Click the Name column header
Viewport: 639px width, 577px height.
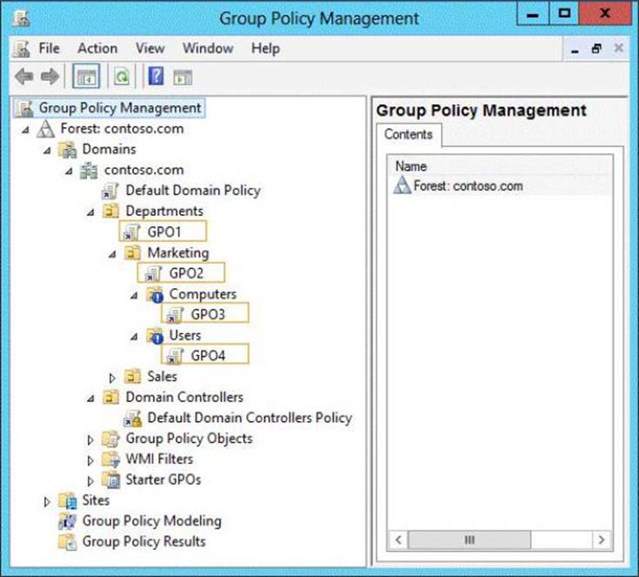(412, 165)
